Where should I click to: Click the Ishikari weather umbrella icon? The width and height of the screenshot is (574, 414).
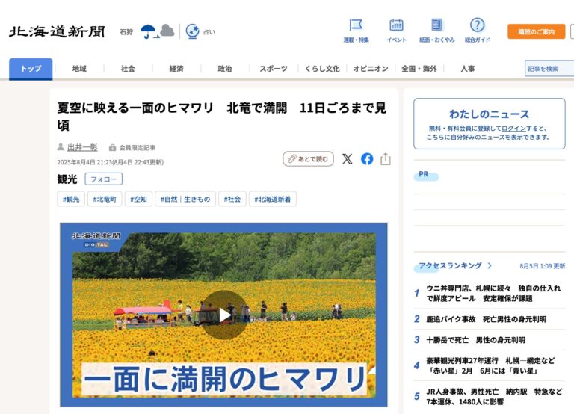(149, 31)
